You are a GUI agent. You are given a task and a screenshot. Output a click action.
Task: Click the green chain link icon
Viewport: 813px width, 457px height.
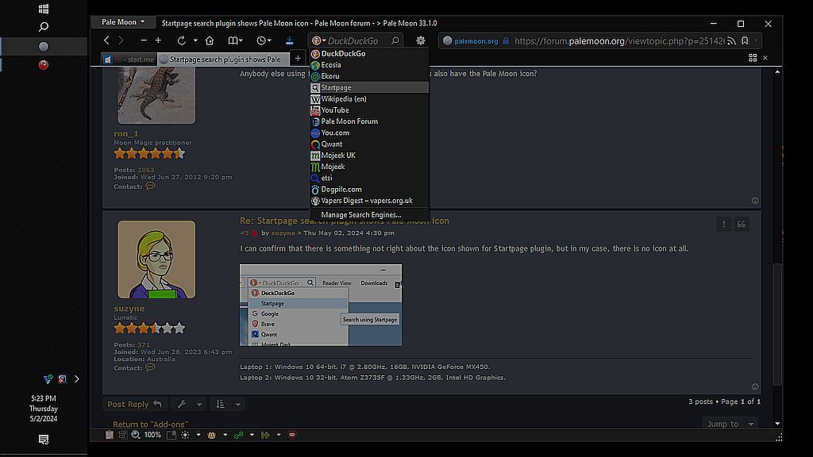[238, 436]
